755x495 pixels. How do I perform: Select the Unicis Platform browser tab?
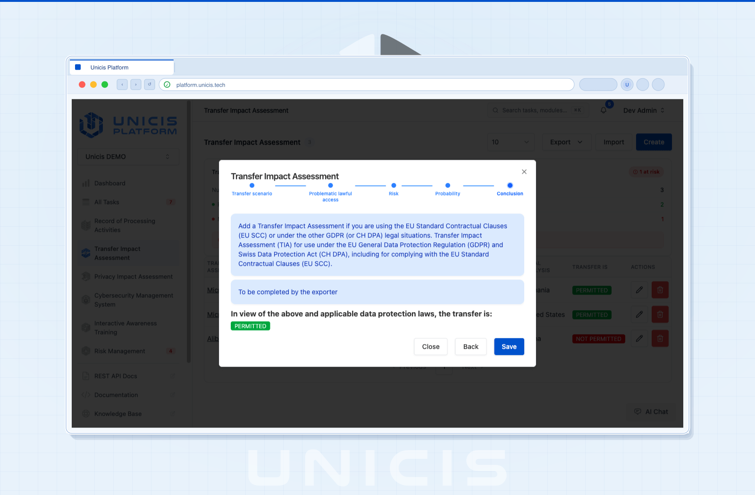(x=122, y=67)
